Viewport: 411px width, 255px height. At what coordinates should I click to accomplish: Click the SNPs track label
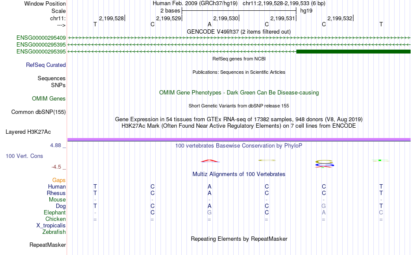click(58, 85)
